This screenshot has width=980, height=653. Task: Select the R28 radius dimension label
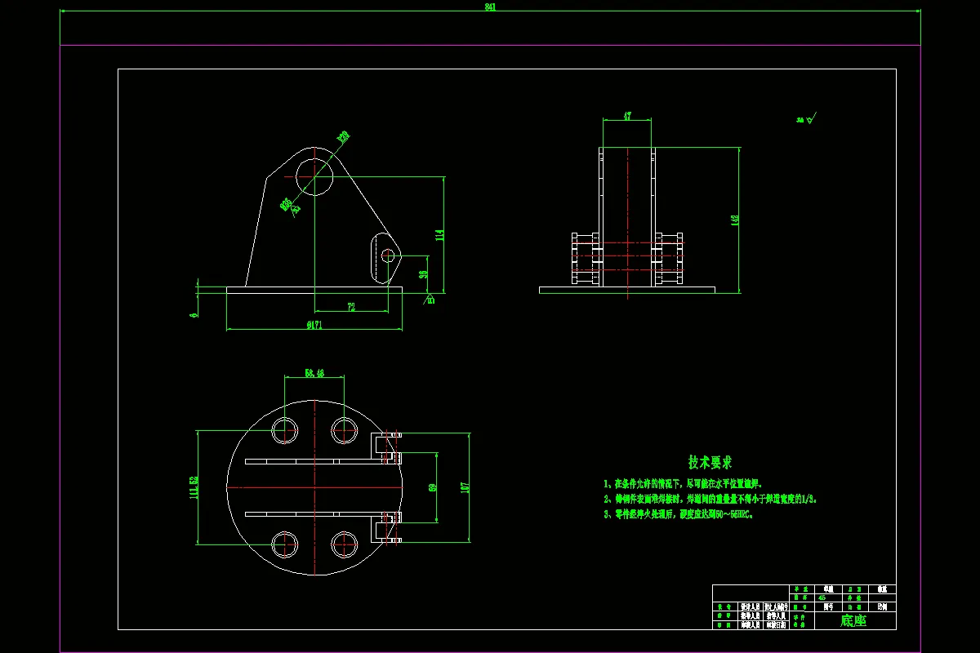343,136
